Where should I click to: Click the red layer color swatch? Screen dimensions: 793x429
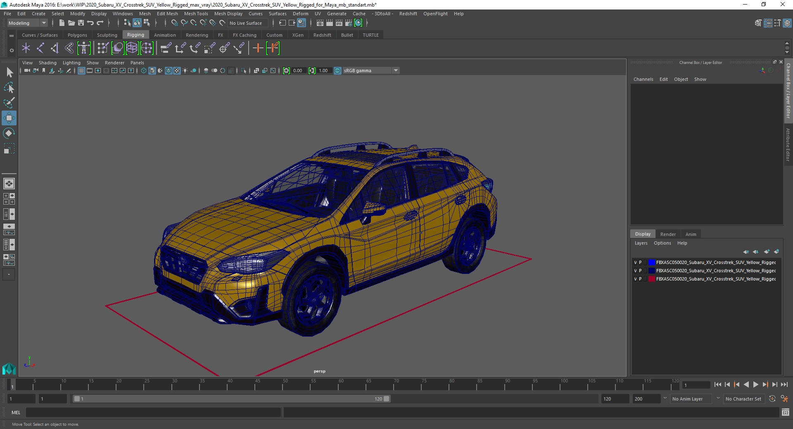point(651,279)
